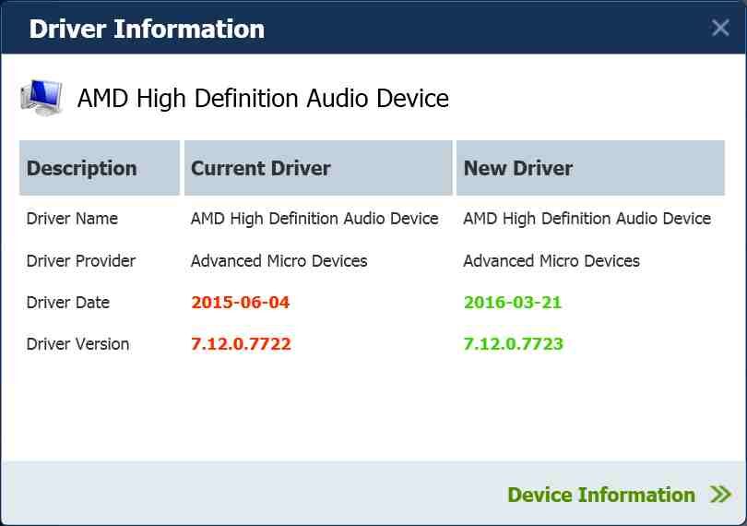Select the new driver date 2016-03-21
Screen dimensions: 747x526
[513, 303]
